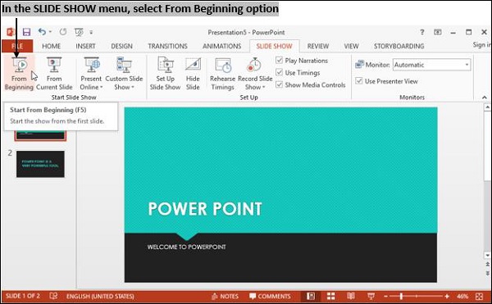
Task: Open NOTES pane from status bar
Action: click(225, 296)
